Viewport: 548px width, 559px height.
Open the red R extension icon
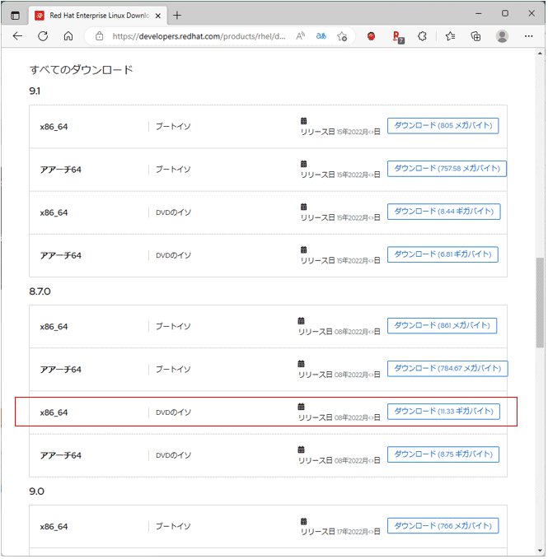[x=398, y=37]
